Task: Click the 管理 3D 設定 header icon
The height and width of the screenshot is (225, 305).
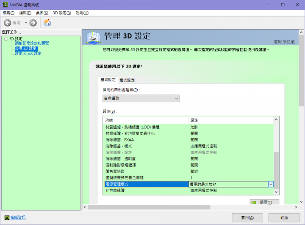Action: 94,38
